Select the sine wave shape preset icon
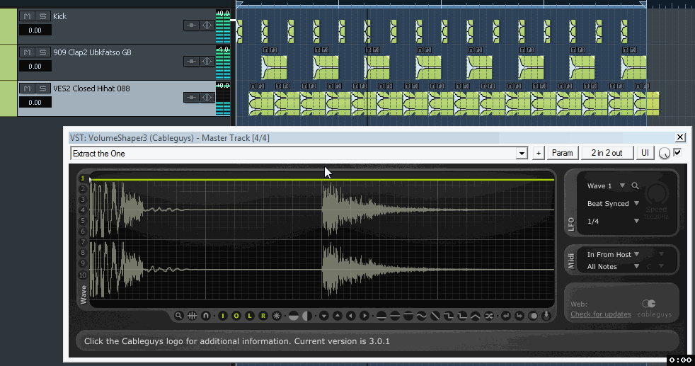This screenshot has height=366, width=695. pyautogui.click(x=422, y=316)
